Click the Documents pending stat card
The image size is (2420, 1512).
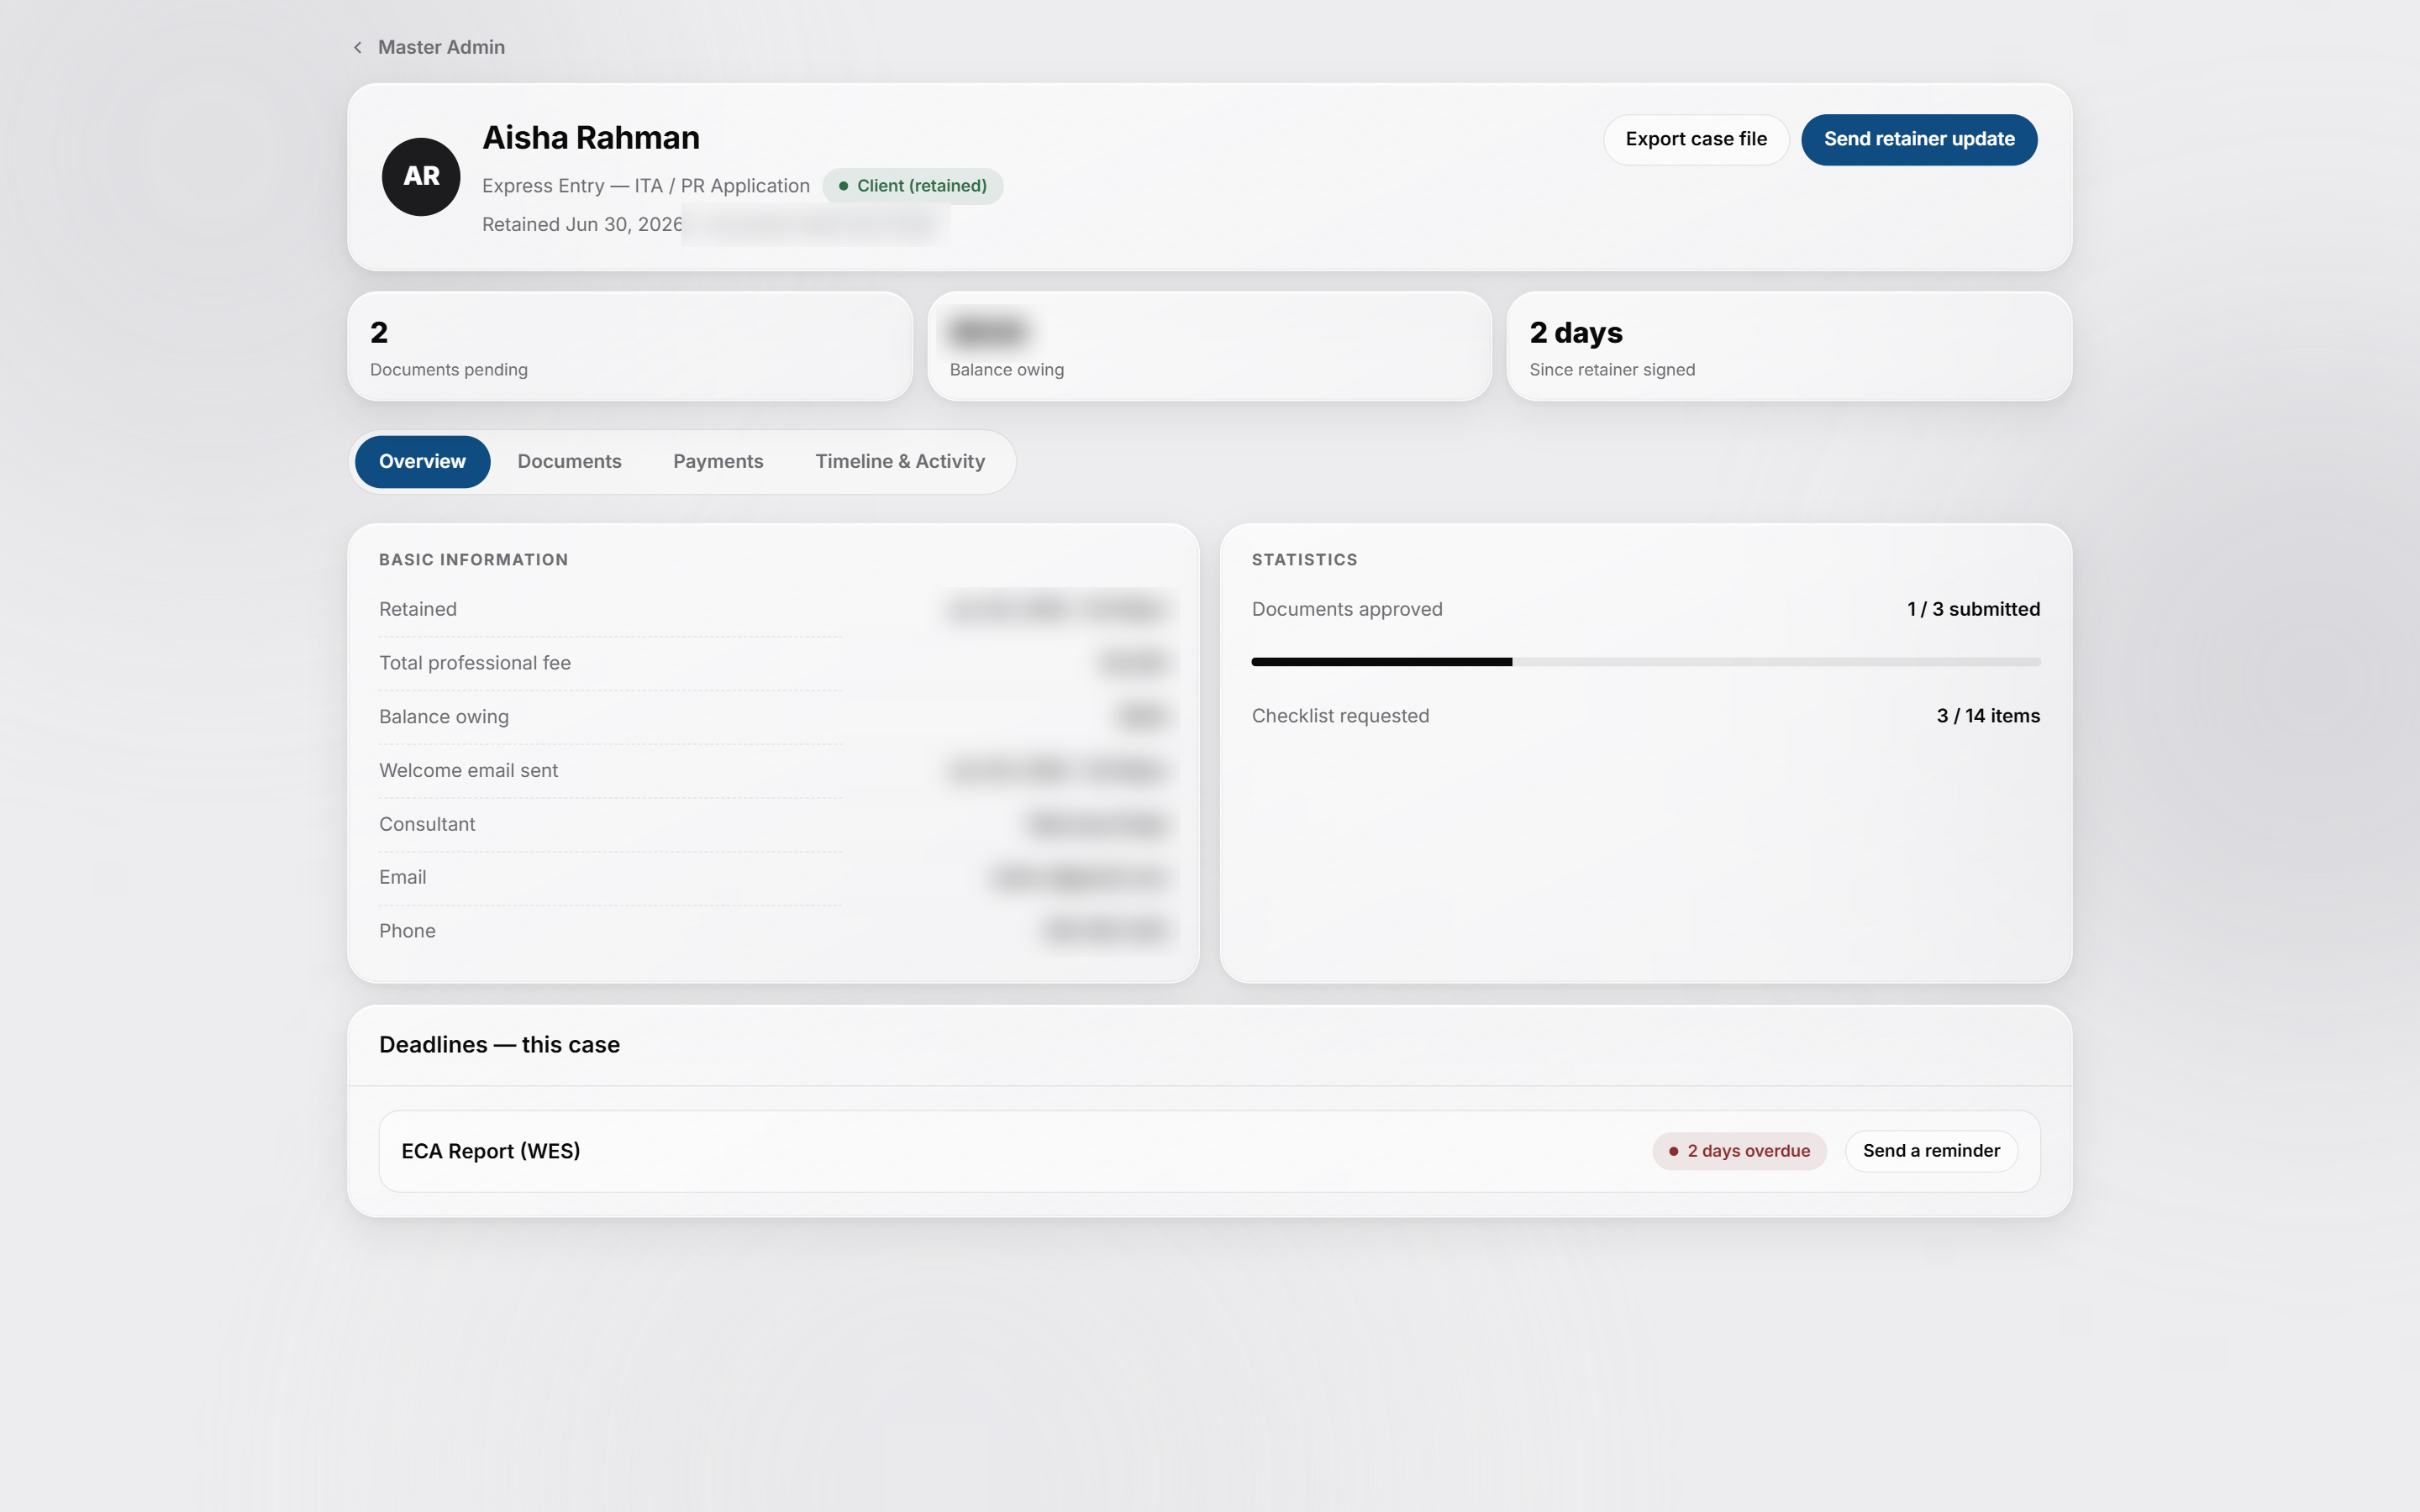630,346
